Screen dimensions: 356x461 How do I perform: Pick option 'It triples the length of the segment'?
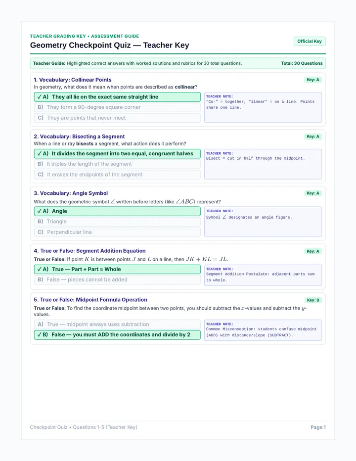coord(117,164)
